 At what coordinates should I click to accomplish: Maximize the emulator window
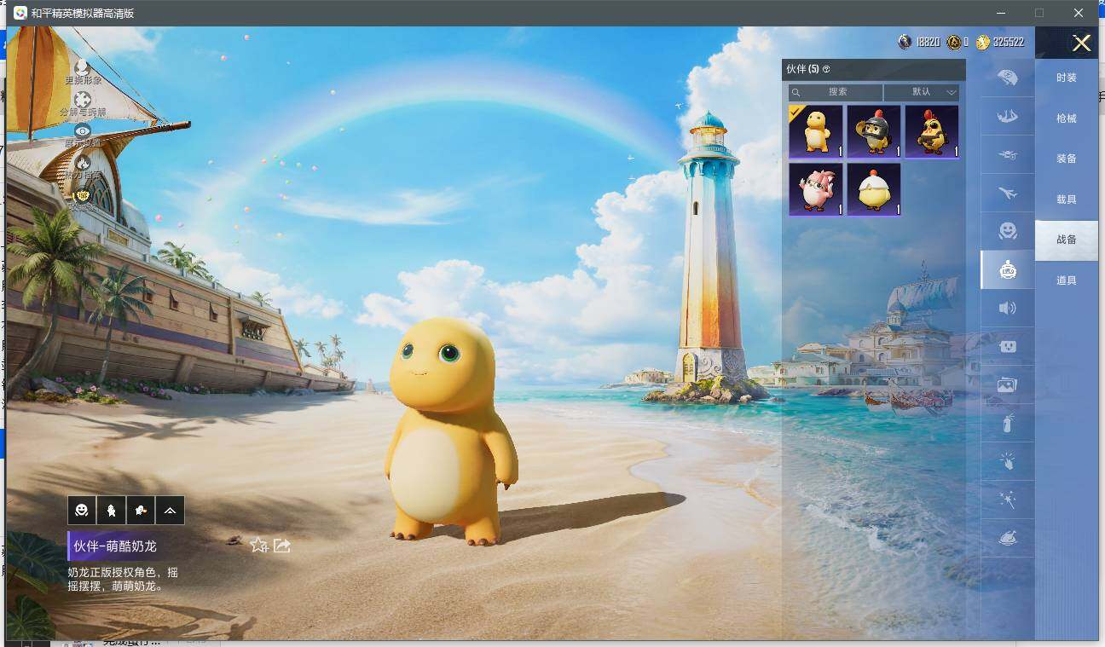[x=1039, y=13]
